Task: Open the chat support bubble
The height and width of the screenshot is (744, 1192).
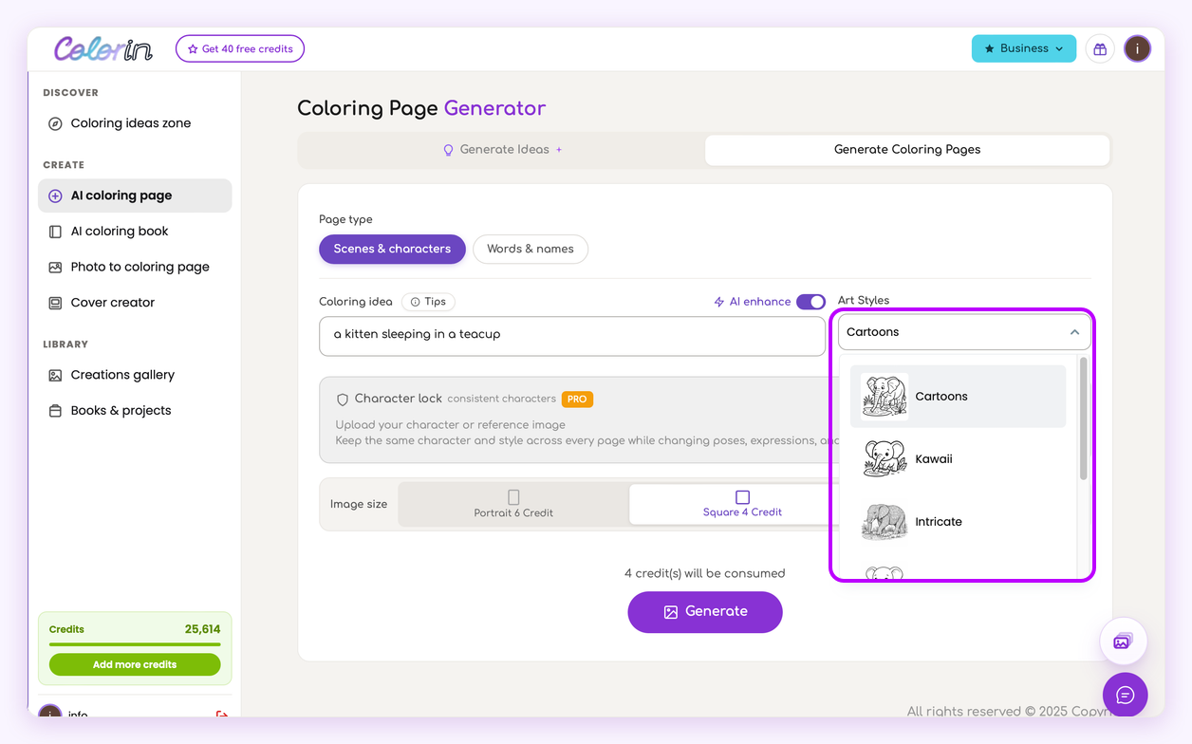Action: pyautogui.click(x=1126, y=696)
